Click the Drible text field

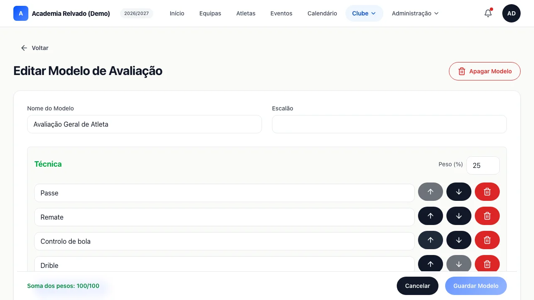(224, 264)
